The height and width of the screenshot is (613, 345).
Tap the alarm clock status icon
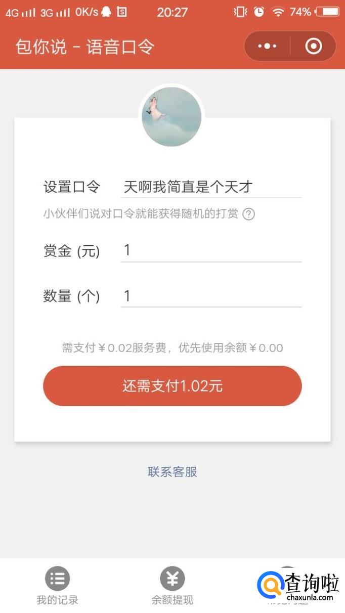tap(259, 12)
